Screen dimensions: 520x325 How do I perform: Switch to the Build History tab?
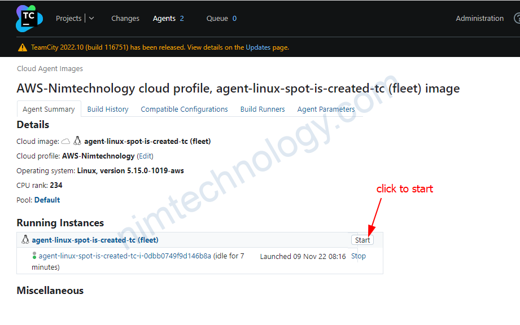108,109
